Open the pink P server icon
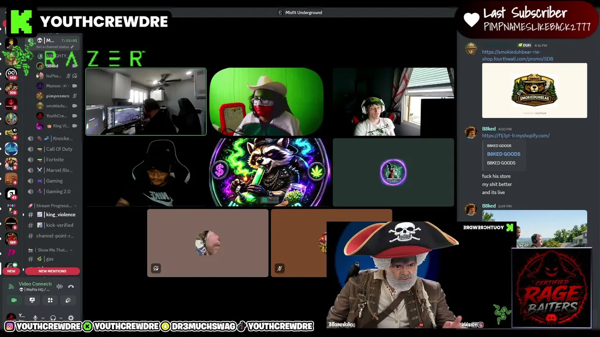The image size is (600, 337). (11, 253)
